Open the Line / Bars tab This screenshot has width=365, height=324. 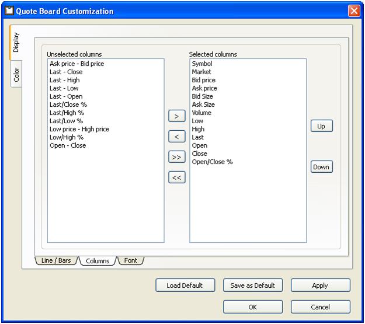pos(57,260)
